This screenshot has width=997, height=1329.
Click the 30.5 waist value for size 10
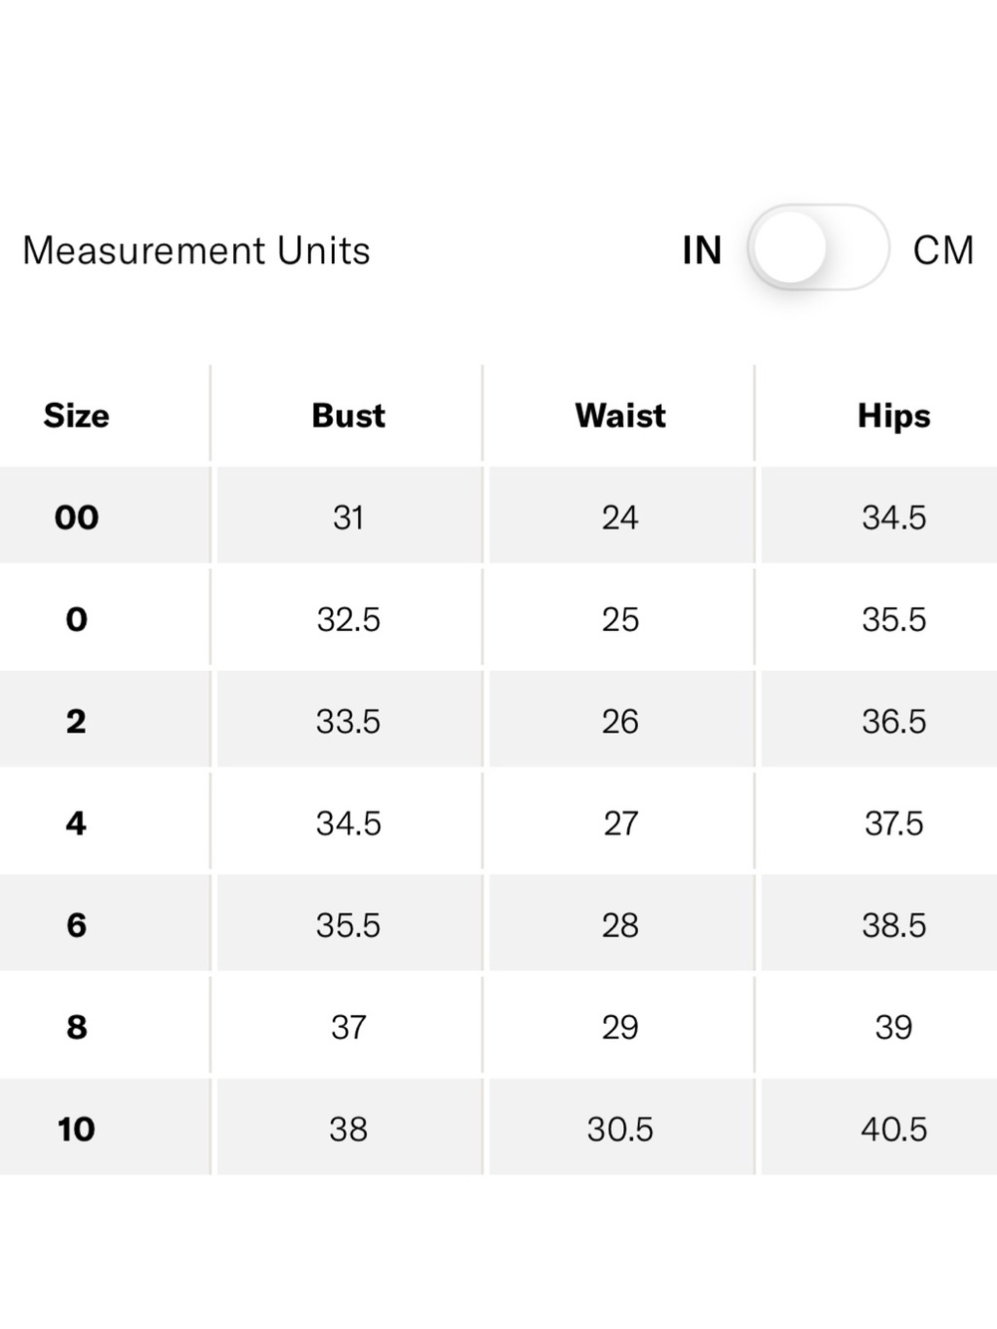620,1129
